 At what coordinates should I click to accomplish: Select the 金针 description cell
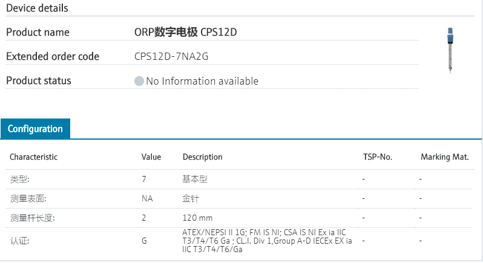coord(191,198)
